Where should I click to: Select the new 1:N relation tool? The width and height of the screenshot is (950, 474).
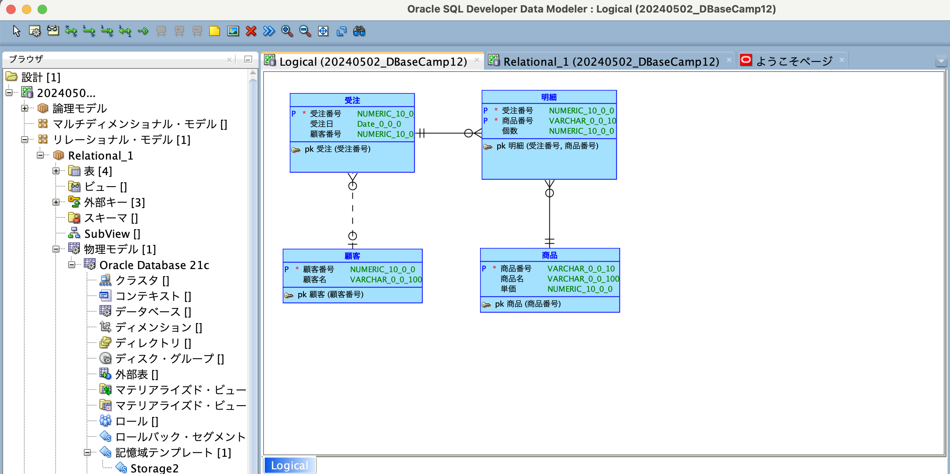89,31
